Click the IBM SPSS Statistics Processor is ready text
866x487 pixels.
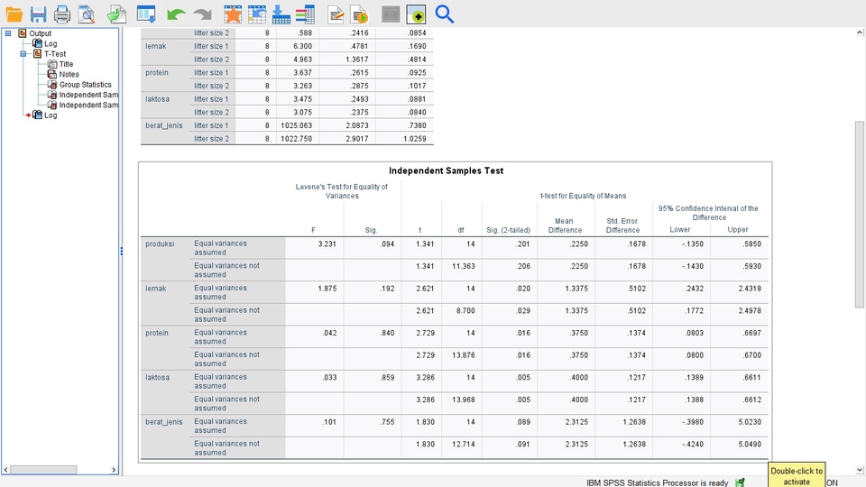click(658, 482)
